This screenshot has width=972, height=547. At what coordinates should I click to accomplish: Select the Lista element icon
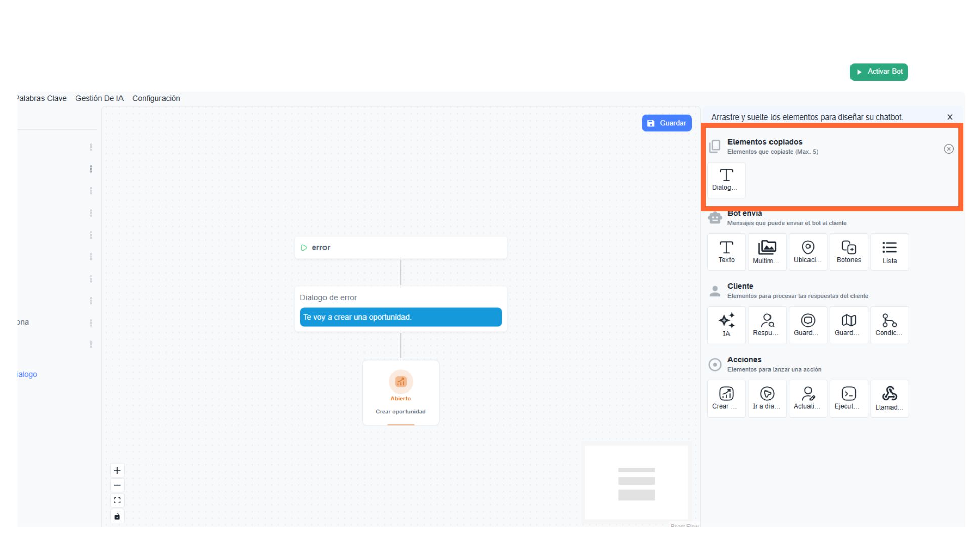[889, 252]
